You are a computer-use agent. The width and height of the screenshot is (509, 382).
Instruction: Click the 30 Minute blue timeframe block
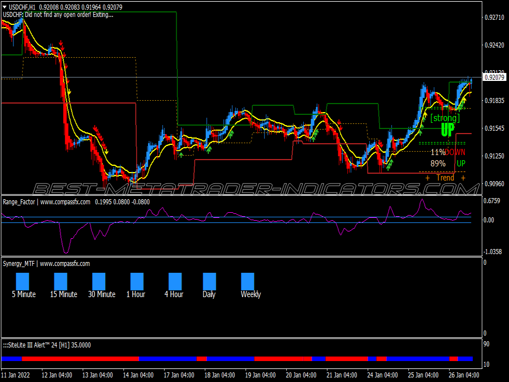(98, 281)
